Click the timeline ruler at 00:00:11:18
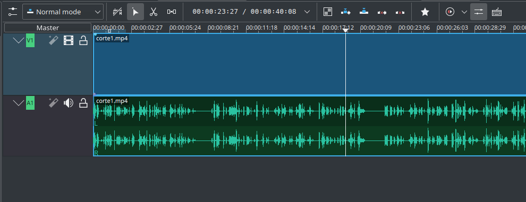The width and height of the screenshot is (526, 202). coord(261,28)
